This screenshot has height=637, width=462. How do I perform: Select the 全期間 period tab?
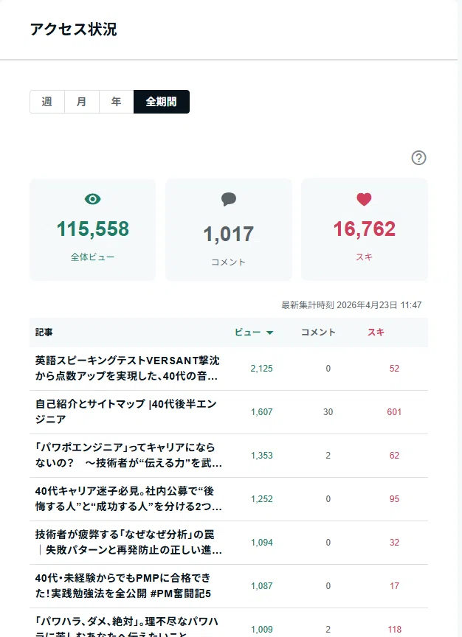click(x=162, y=102)
